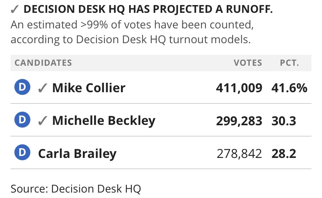This screenshot has width=322, height=198.
Task: Click the 41.6% percentage value
Action: (289, 88)
